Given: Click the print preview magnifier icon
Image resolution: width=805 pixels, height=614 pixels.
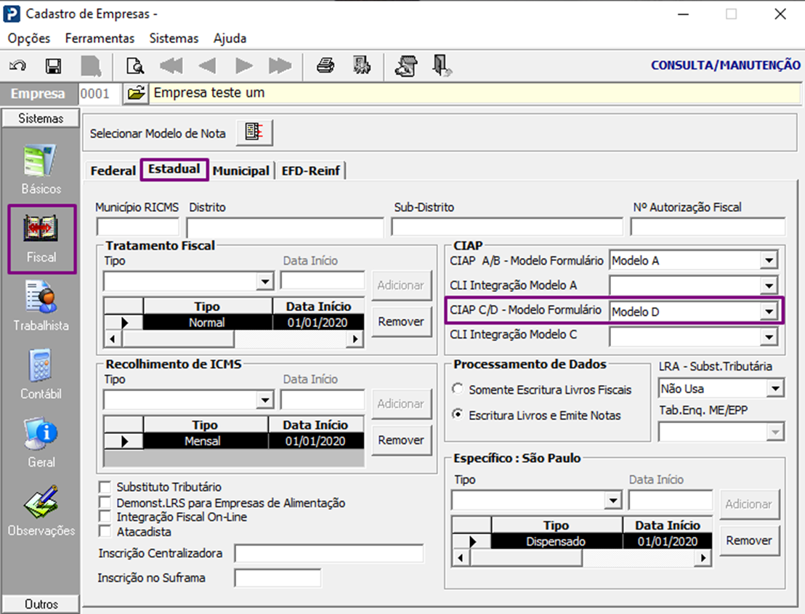Looking at the screenshot, I should [x=134, y=66].
